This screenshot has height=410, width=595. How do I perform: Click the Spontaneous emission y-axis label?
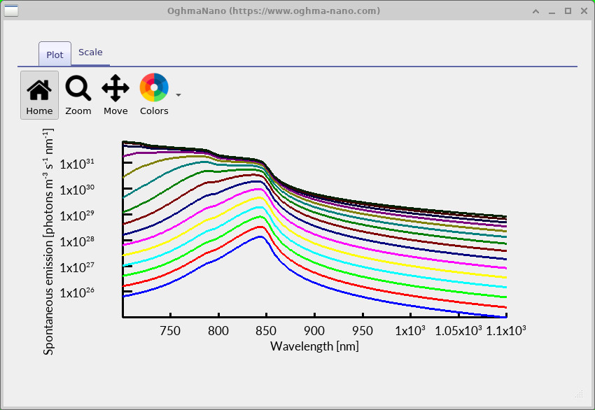(48, 241)
